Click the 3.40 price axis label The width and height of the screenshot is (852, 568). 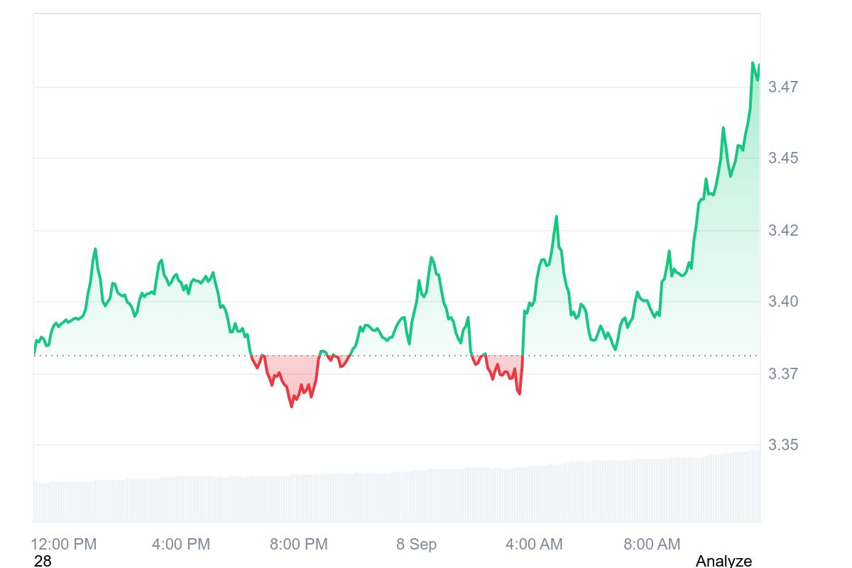pyautogui.click(x=783, y=302)
